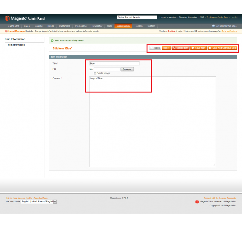Click Save And Continue Edit button
Image resolution: width=242 pixels, height=227 pixels.
[222, 48]
